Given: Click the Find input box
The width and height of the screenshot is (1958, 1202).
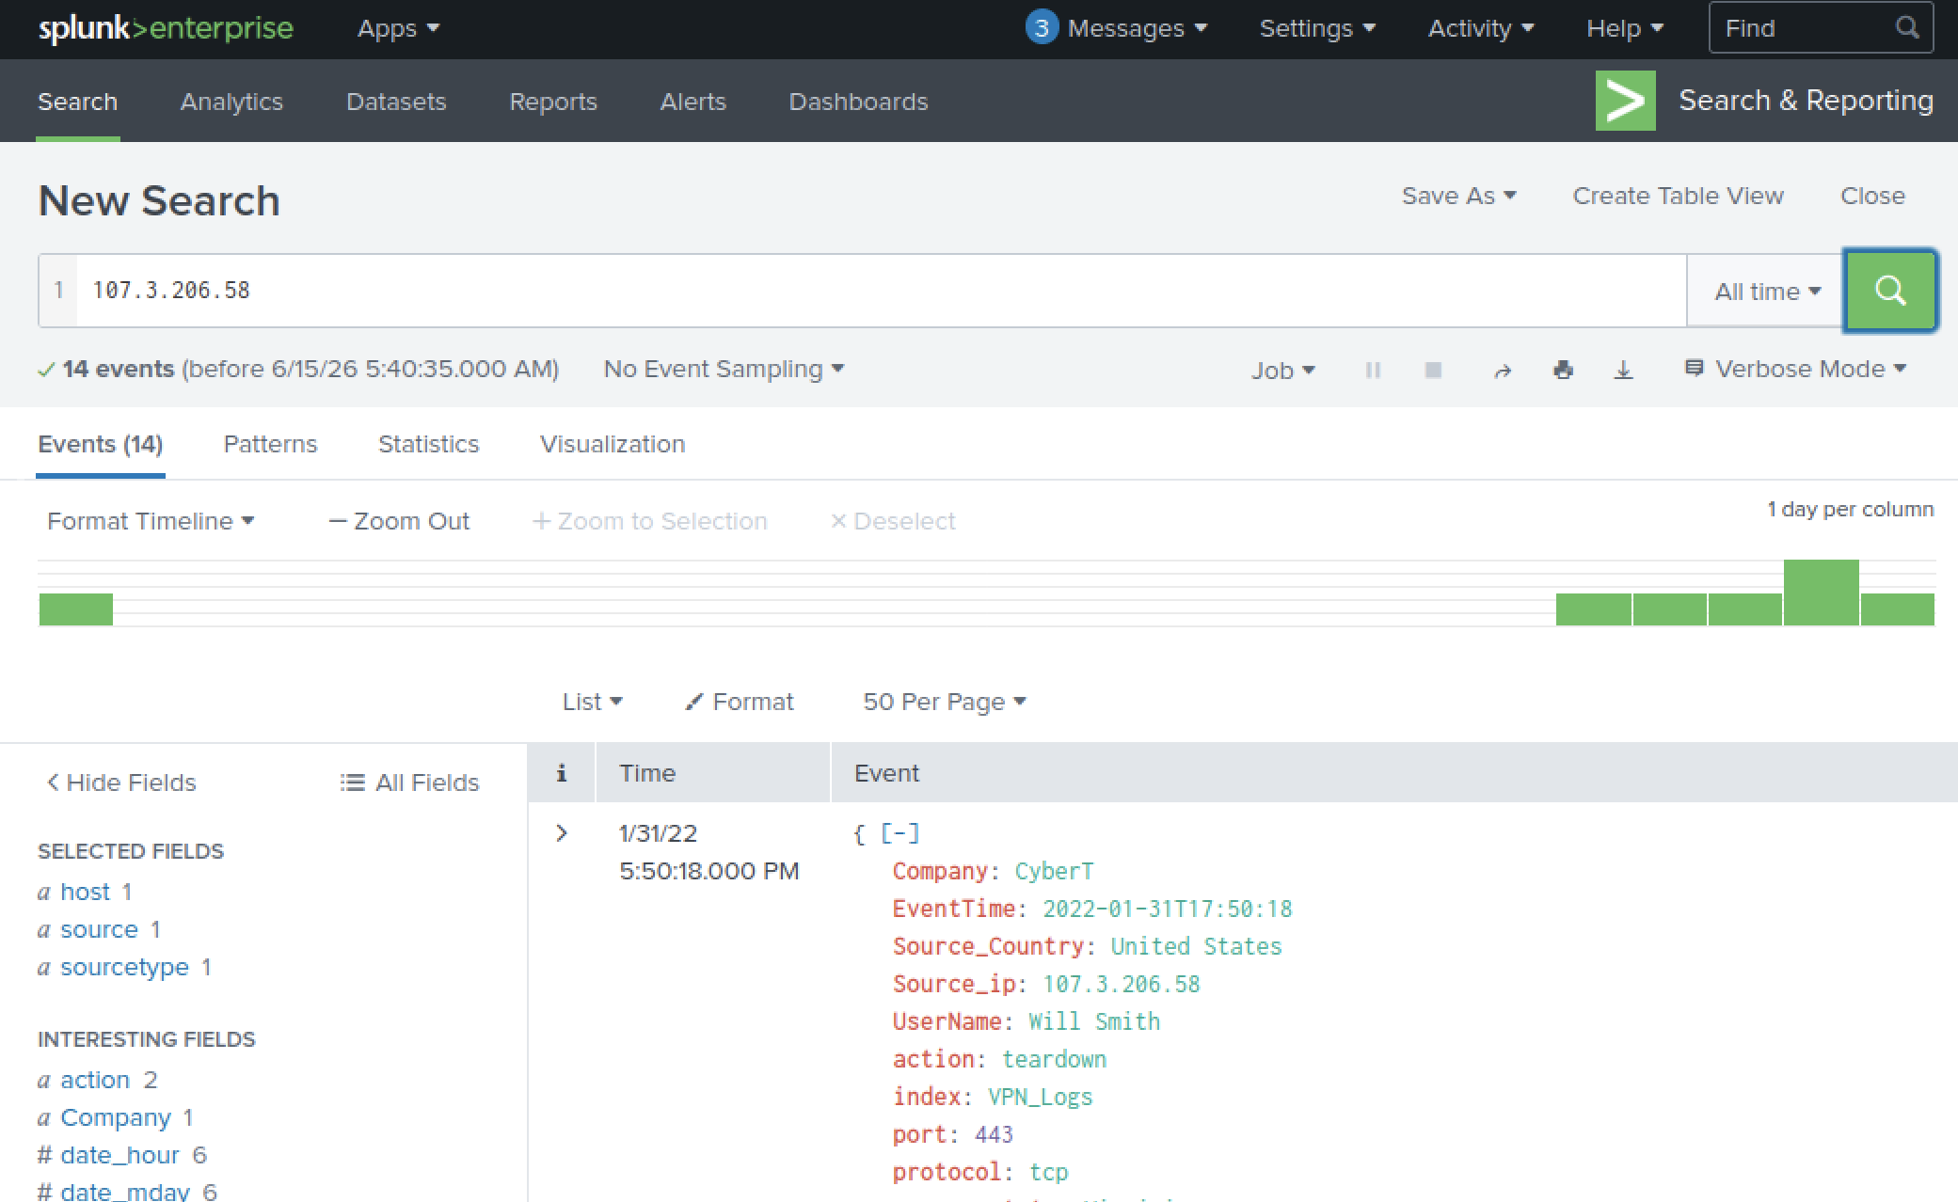Looking at the screenshot, I should coord(1821,28).
